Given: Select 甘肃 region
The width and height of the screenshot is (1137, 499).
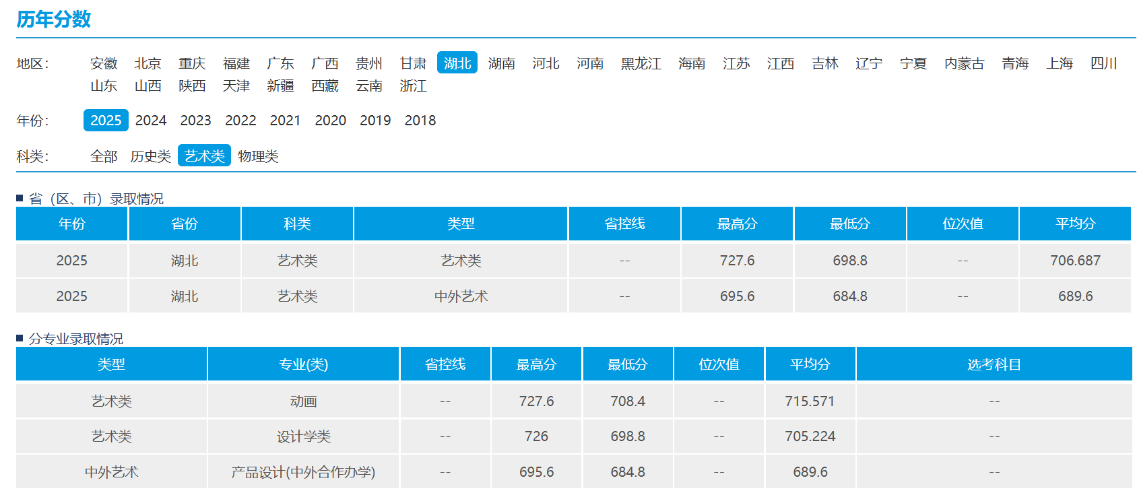Looking at the screenshot, I should (413, 63).
